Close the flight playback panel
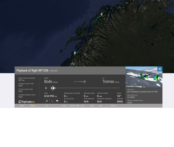174x147 pixels. point(160,69)
